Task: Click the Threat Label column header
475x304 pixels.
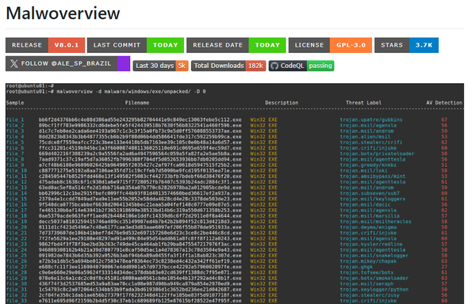Action: click(363, 103)
